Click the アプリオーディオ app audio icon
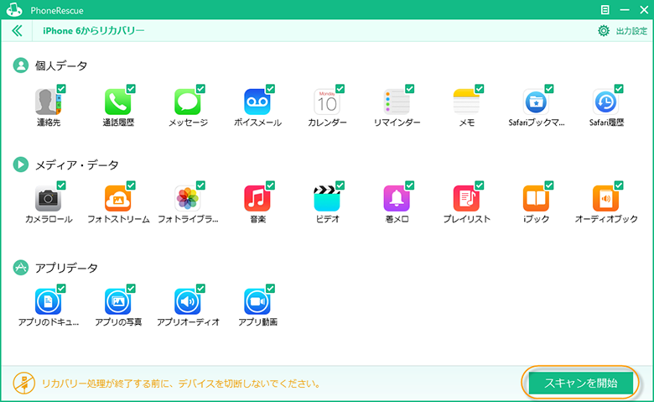 click(x=187, y=301)
